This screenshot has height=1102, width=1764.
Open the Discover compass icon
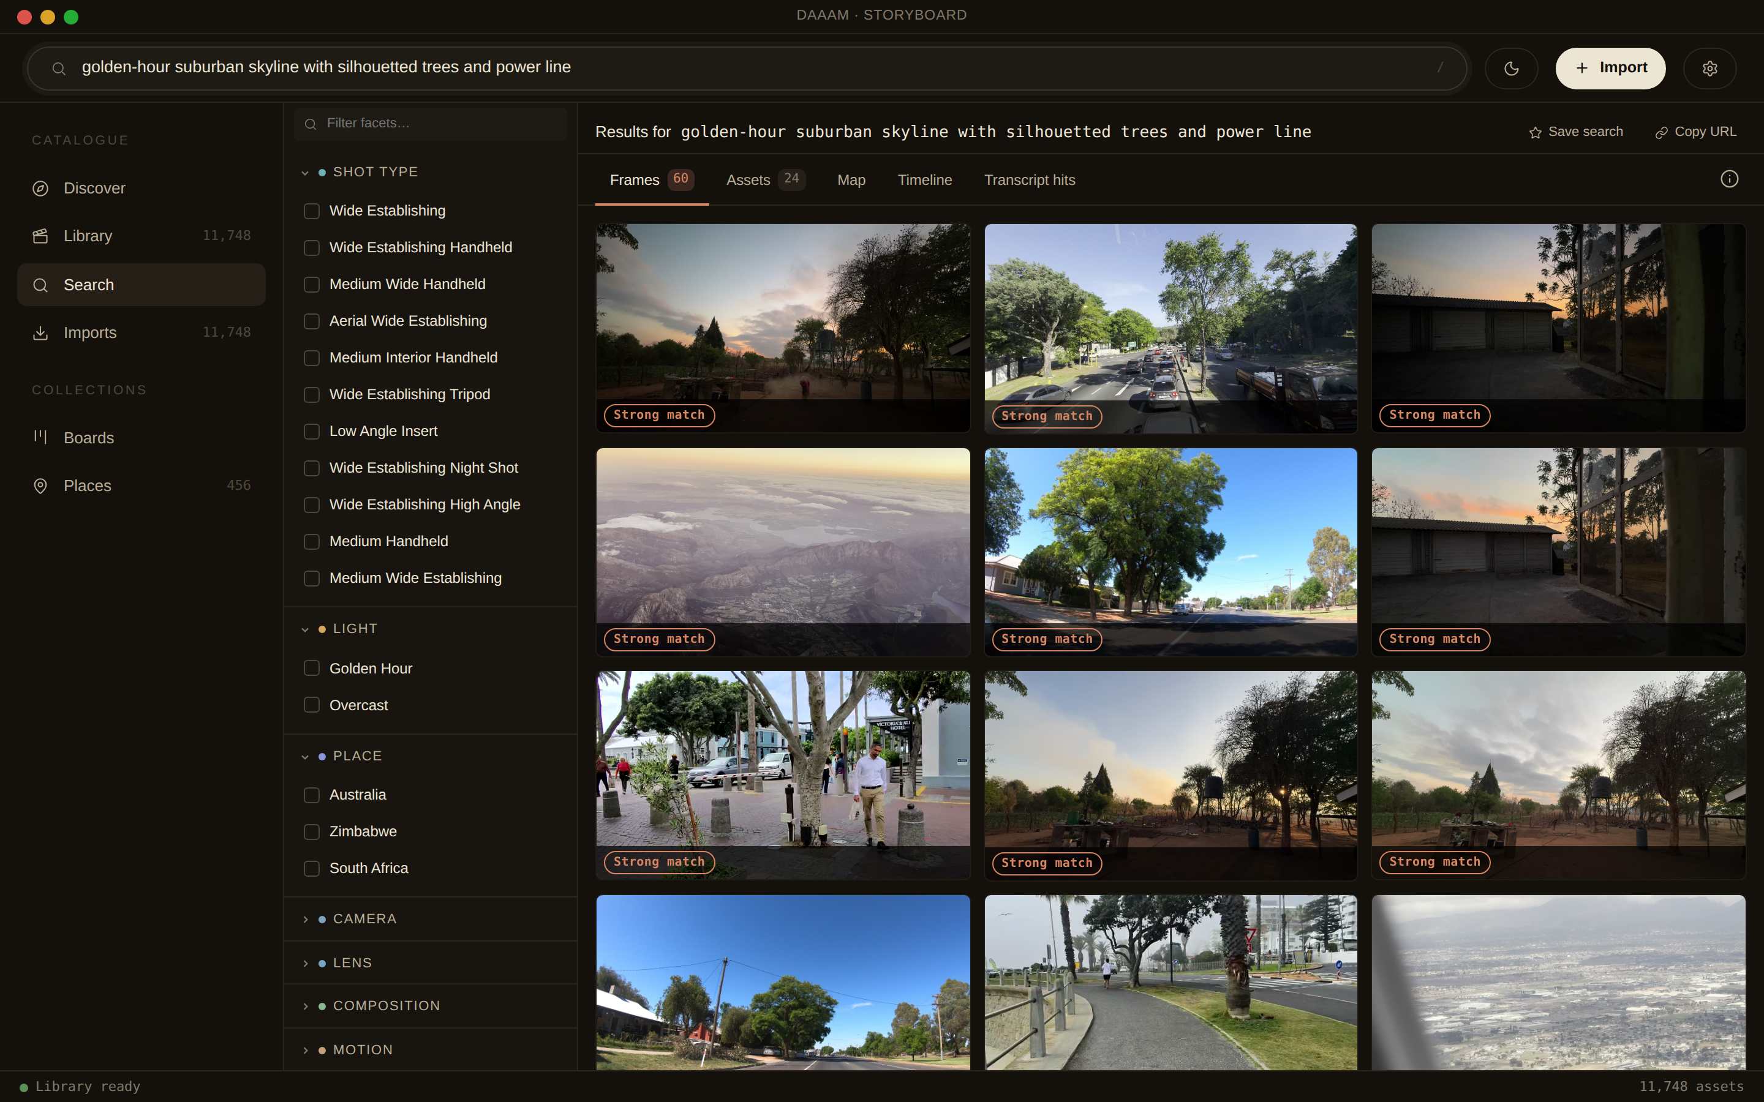(x=40, y=188)
